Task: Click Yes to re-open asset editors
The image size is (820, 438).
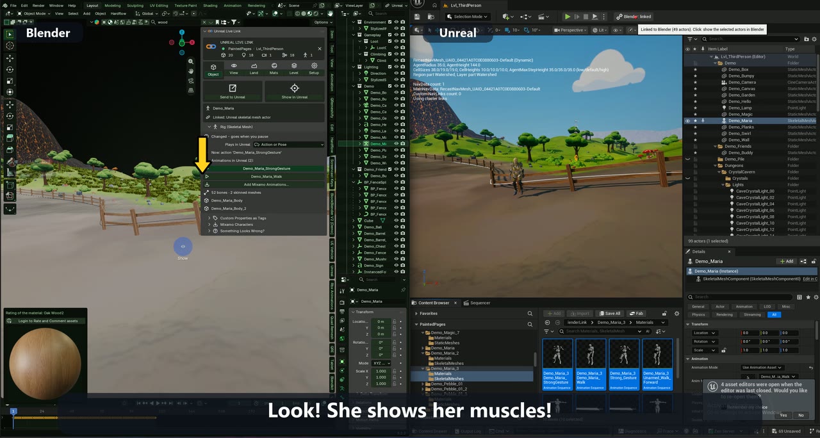Action: 783,415
